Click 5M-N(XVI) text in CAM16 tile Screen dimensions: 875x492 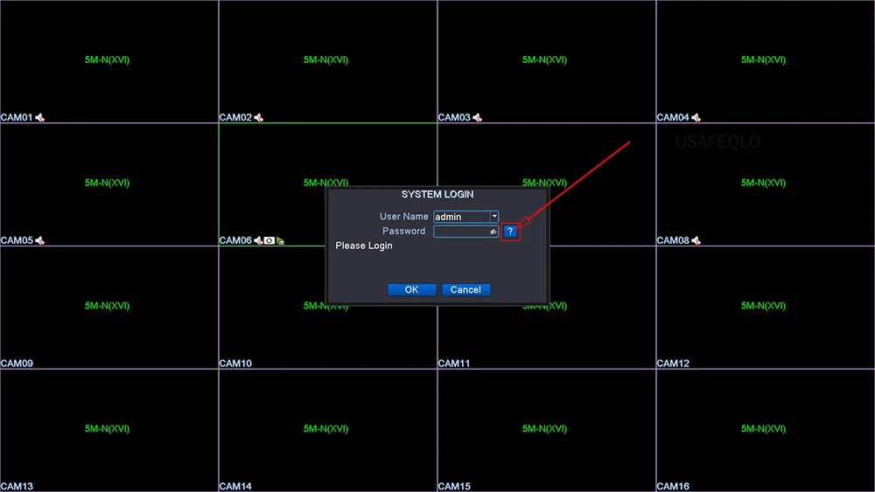pyautogui.click(x=763, y=428)
